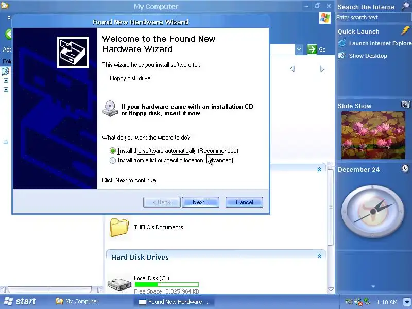The image size is (412, 309).
Task: Click the analog clock widget
Action: 373,211
